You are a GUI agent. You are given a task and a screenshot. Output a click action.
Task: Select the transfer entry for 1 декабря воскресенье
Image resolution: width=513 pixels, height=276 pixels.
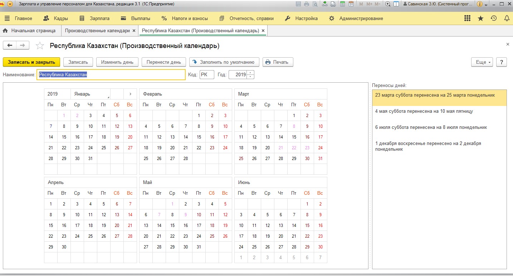[x=439, y=146]
